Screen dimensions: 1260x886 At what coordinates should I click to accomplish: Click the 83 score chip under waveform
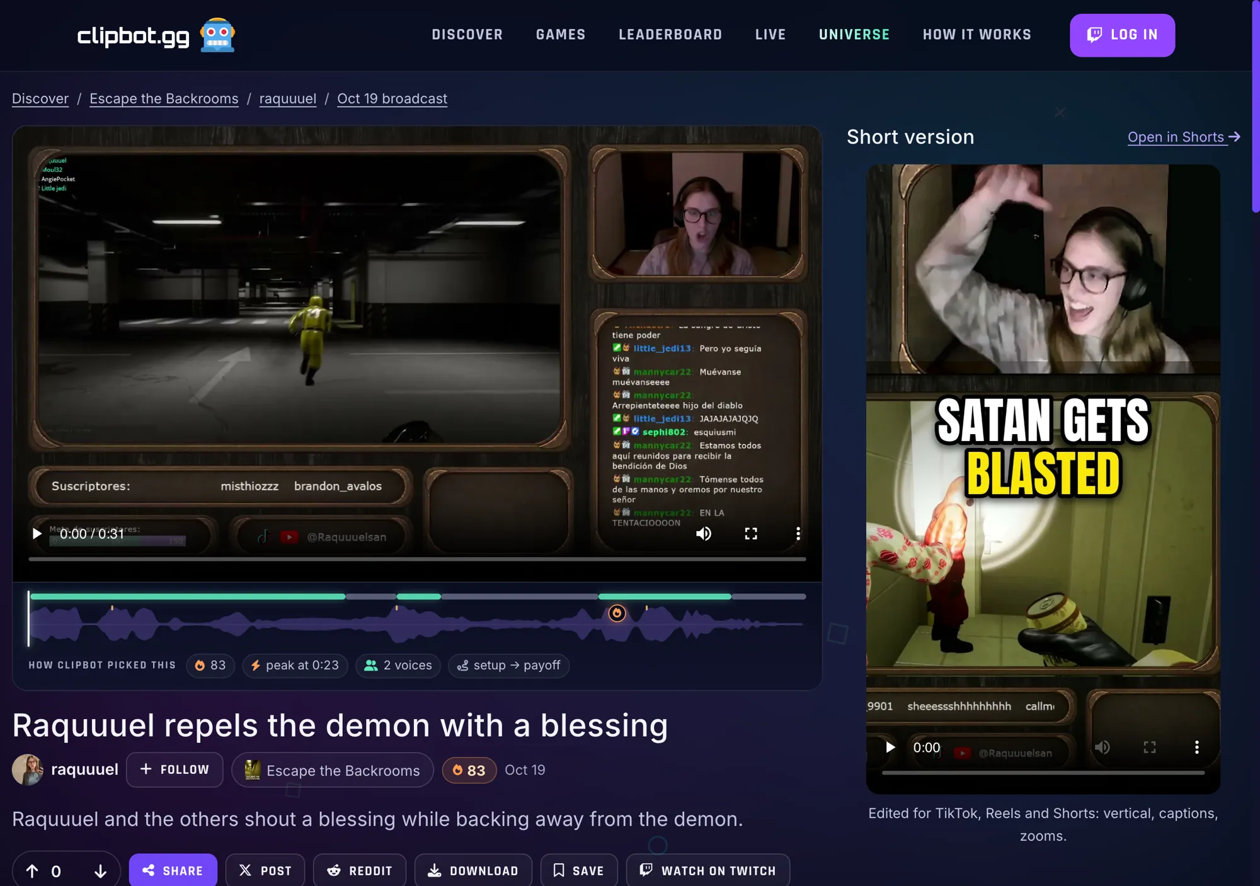[x=210, y=665]
